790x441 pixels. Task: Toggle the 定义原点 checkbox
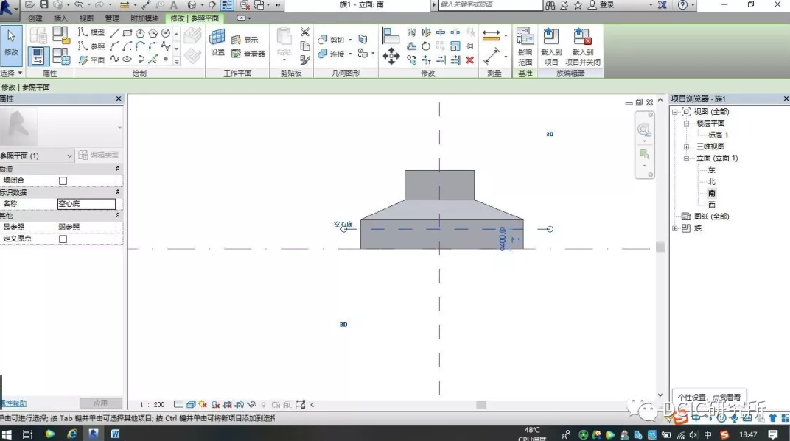click(63, 239)
